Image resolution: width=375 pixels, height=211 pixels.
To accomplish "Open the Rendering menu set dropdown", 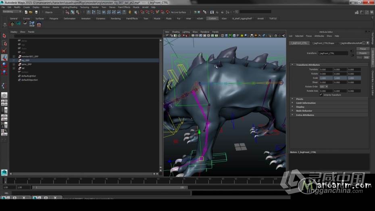I will [12, 11].
